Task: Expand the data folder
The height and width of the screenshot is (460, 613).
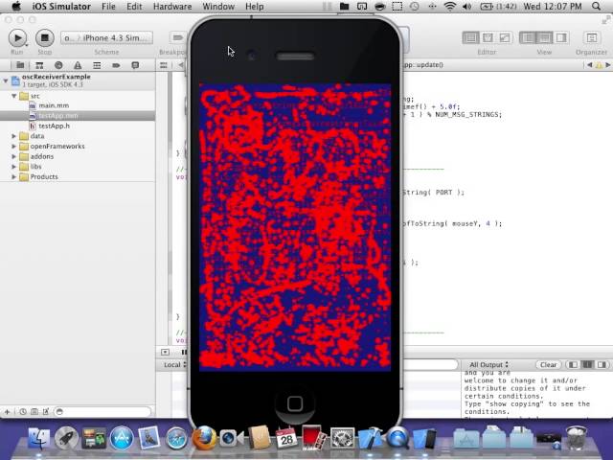Action: point(13,136)
